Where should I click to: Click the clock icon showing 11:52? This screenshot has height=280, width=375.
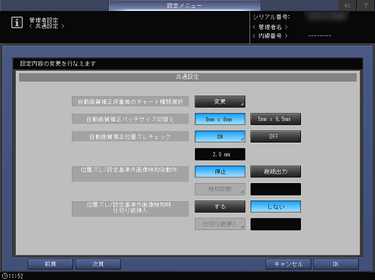[x=5, y=276]
